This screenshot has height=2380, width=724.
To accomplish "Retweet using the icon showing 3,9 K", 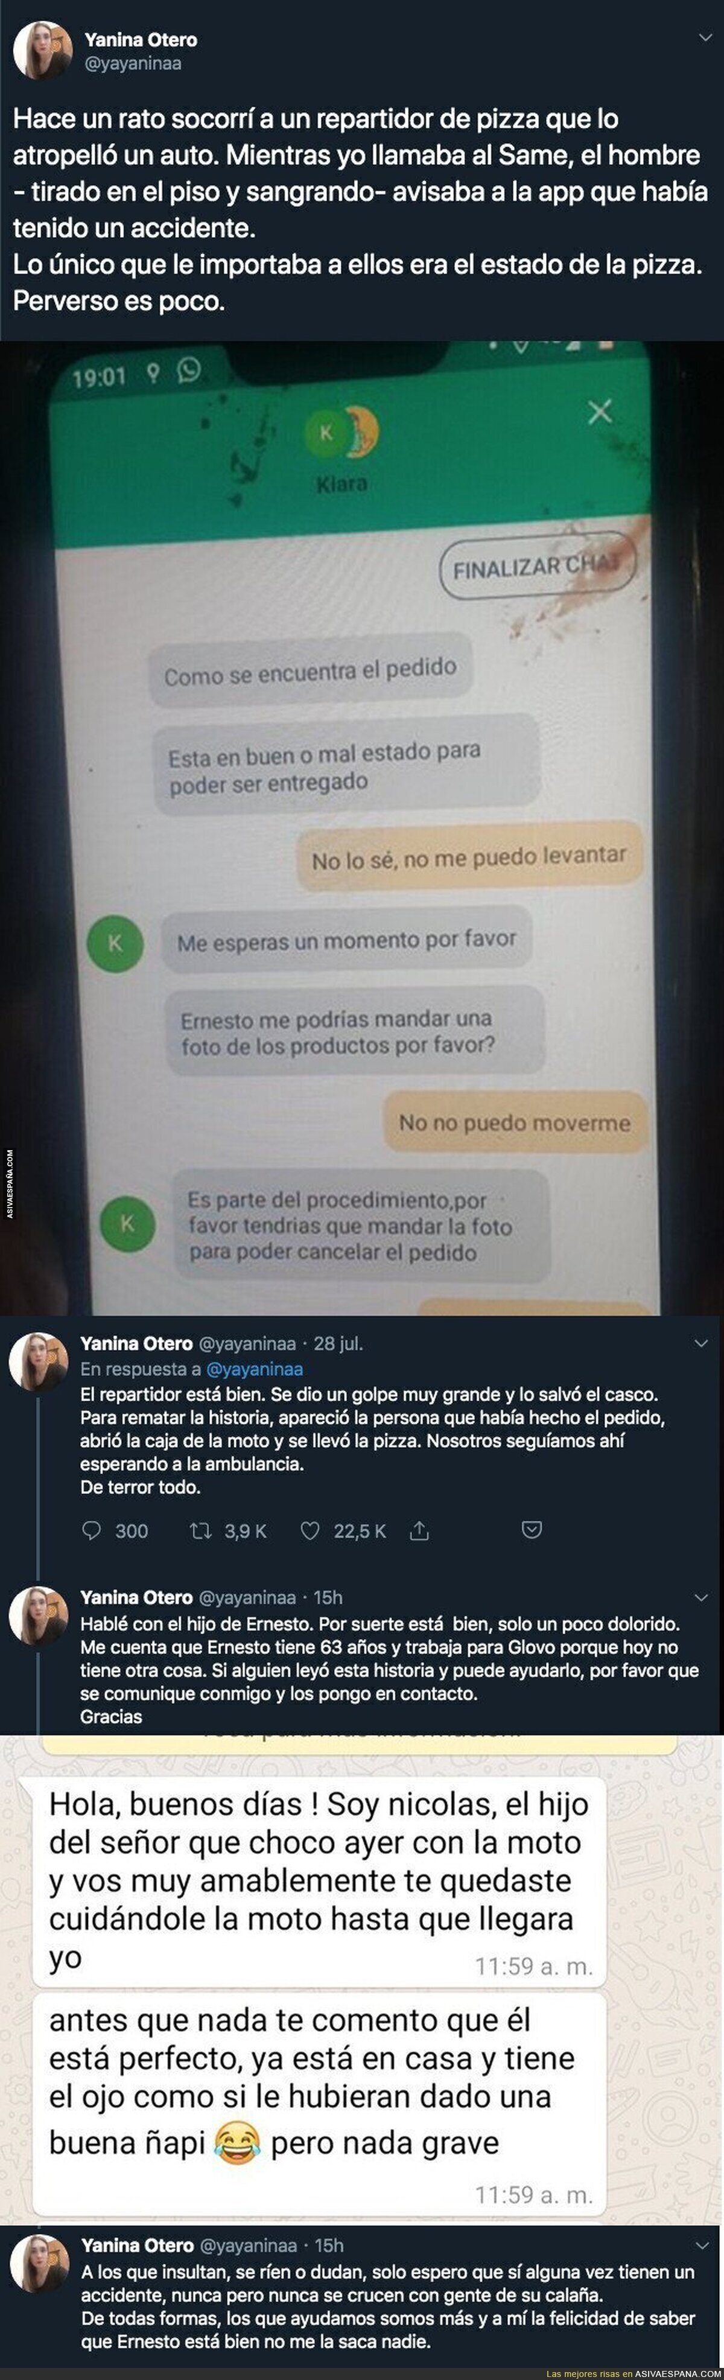I will click(200, 1531).
